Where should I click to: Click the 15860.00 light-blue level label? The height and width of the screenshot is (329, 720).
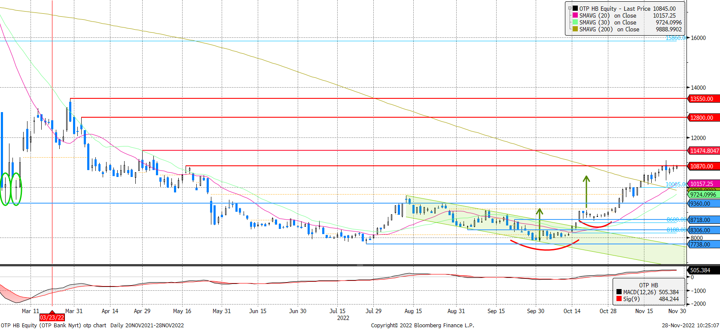tap(676, 38)
